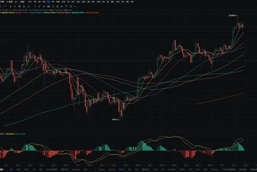Switch to the 周K timeframe

pos(113,2)
